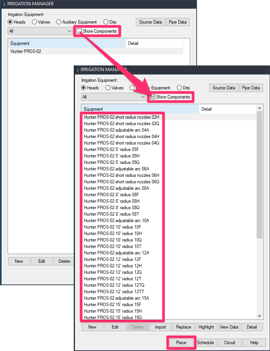
Task: Click scrollbar up arrow in equipment list
Action: 259,108
